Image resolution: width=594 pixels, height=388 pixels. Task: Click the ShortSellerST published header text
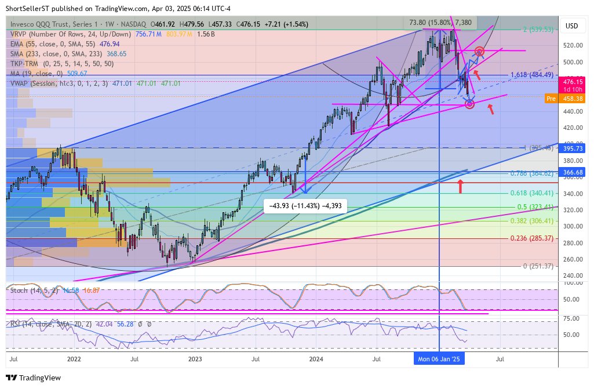tap(118, 8)
